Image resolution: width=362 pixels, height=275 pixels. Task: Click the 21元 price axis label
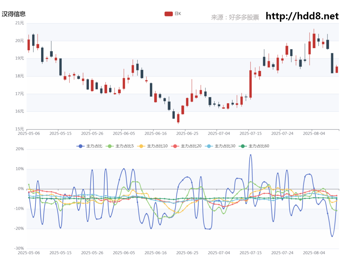[x=20, y=23]
